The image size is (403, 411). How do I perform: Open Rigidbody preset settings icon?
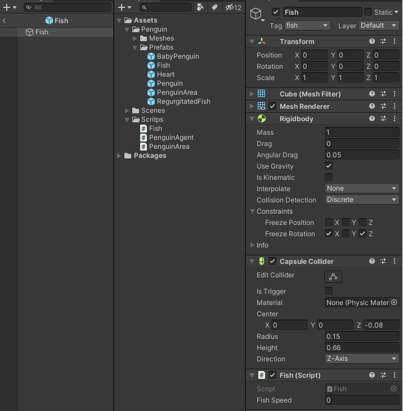[383, 118]
